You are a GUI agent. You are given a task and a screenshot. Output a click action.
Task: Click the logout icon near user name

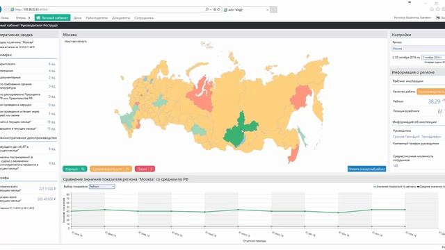[438, 17]
